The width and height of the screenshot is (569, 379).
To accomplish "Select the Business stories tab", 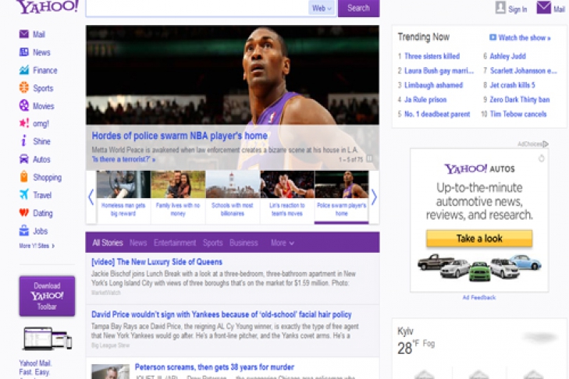I will 244,243.
